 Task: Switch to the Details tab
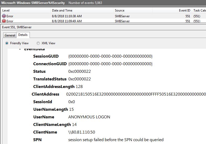point(23,35)
